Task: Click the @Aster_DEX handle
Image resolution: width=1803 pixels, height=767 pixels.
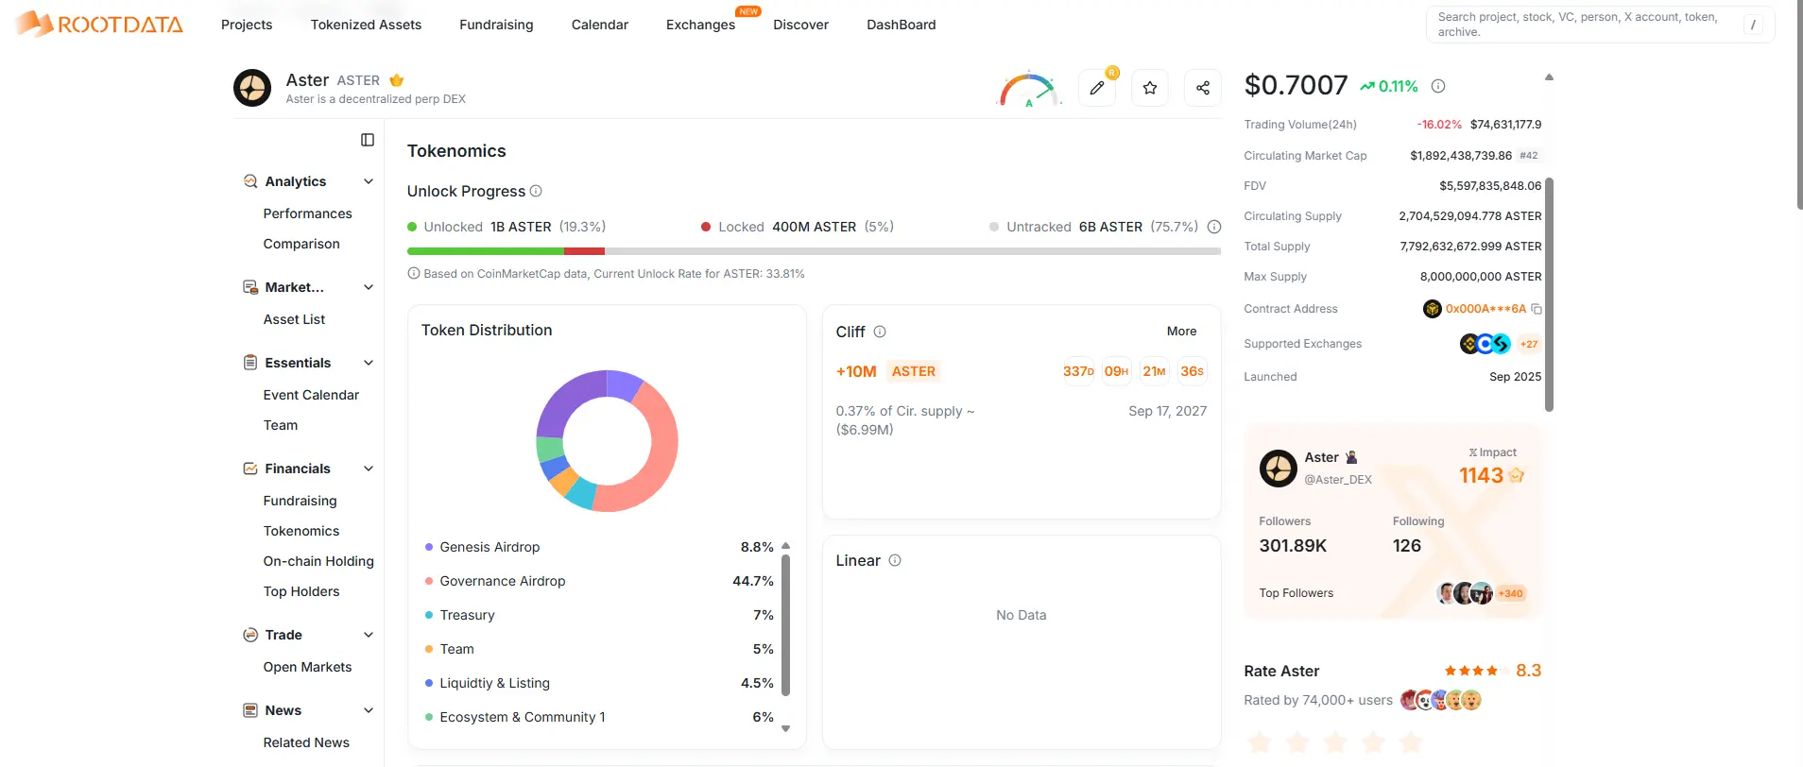Action: [1338, 480]
